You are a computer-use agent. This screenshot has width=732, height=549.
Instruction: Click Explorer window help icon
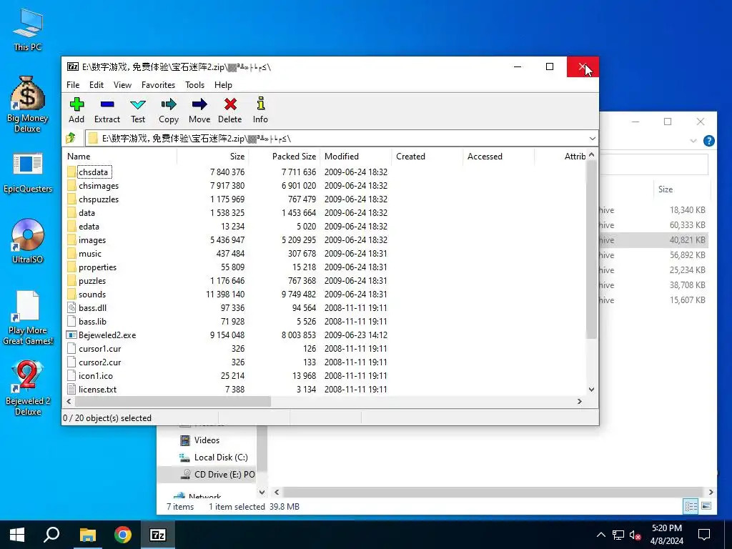[708, 141]
